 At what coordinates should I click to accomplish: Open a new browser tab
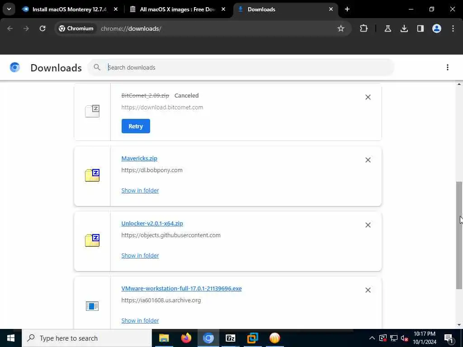[347, 9]
